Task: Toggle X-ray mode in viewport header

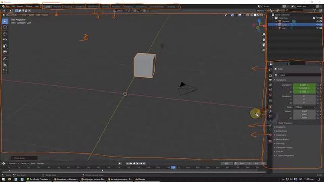Action: click(248, 15)
